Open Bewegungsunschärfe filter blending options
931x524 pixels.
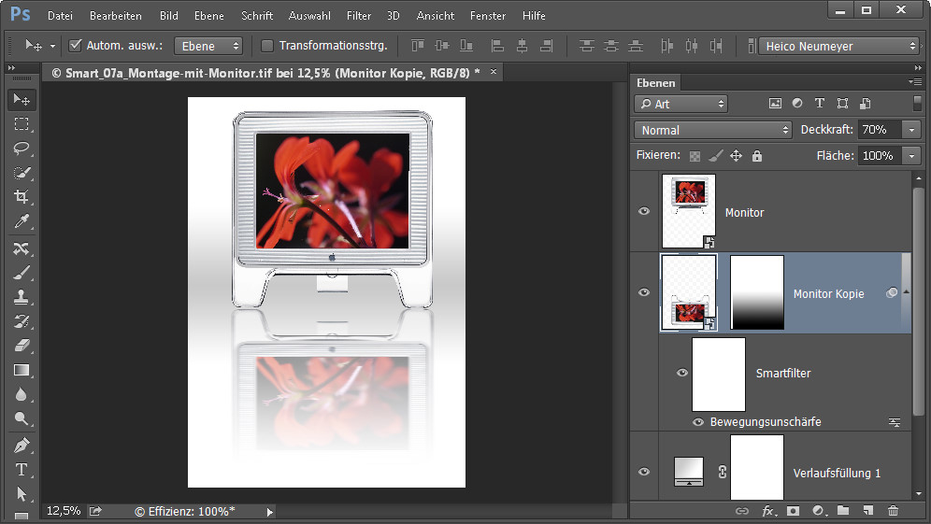pyautogui.click(x=895, y=422)
